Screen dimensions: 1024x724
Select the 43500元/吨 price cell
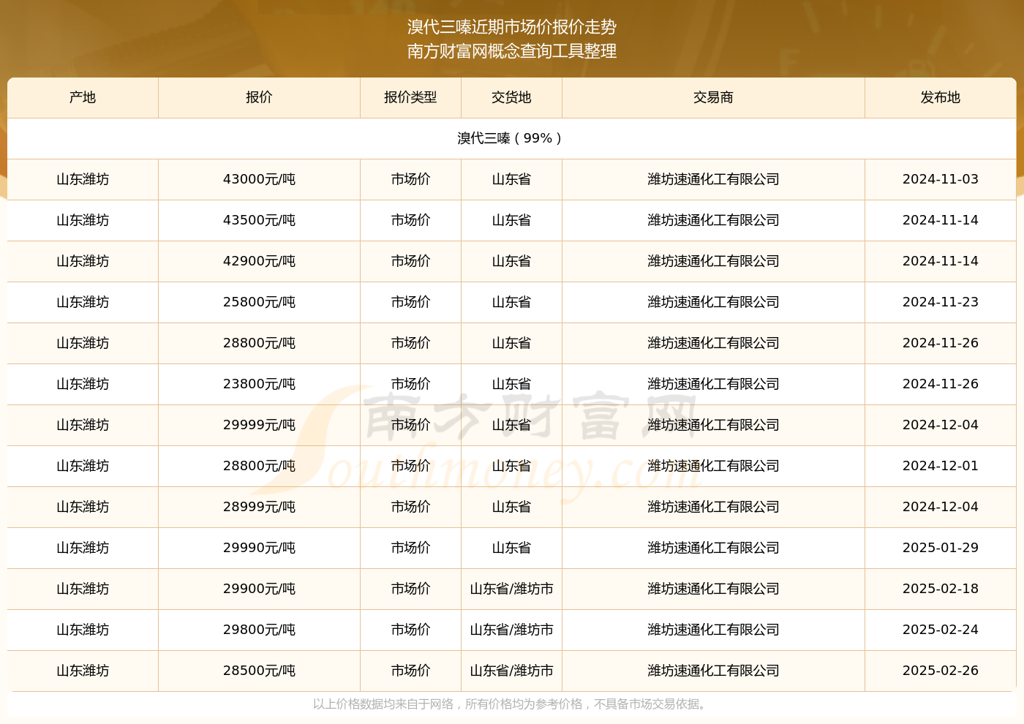point(259,220)
